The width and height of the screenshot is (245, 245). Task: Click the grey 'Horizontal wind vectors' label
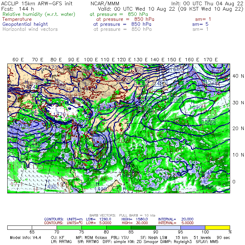[30, 29]
